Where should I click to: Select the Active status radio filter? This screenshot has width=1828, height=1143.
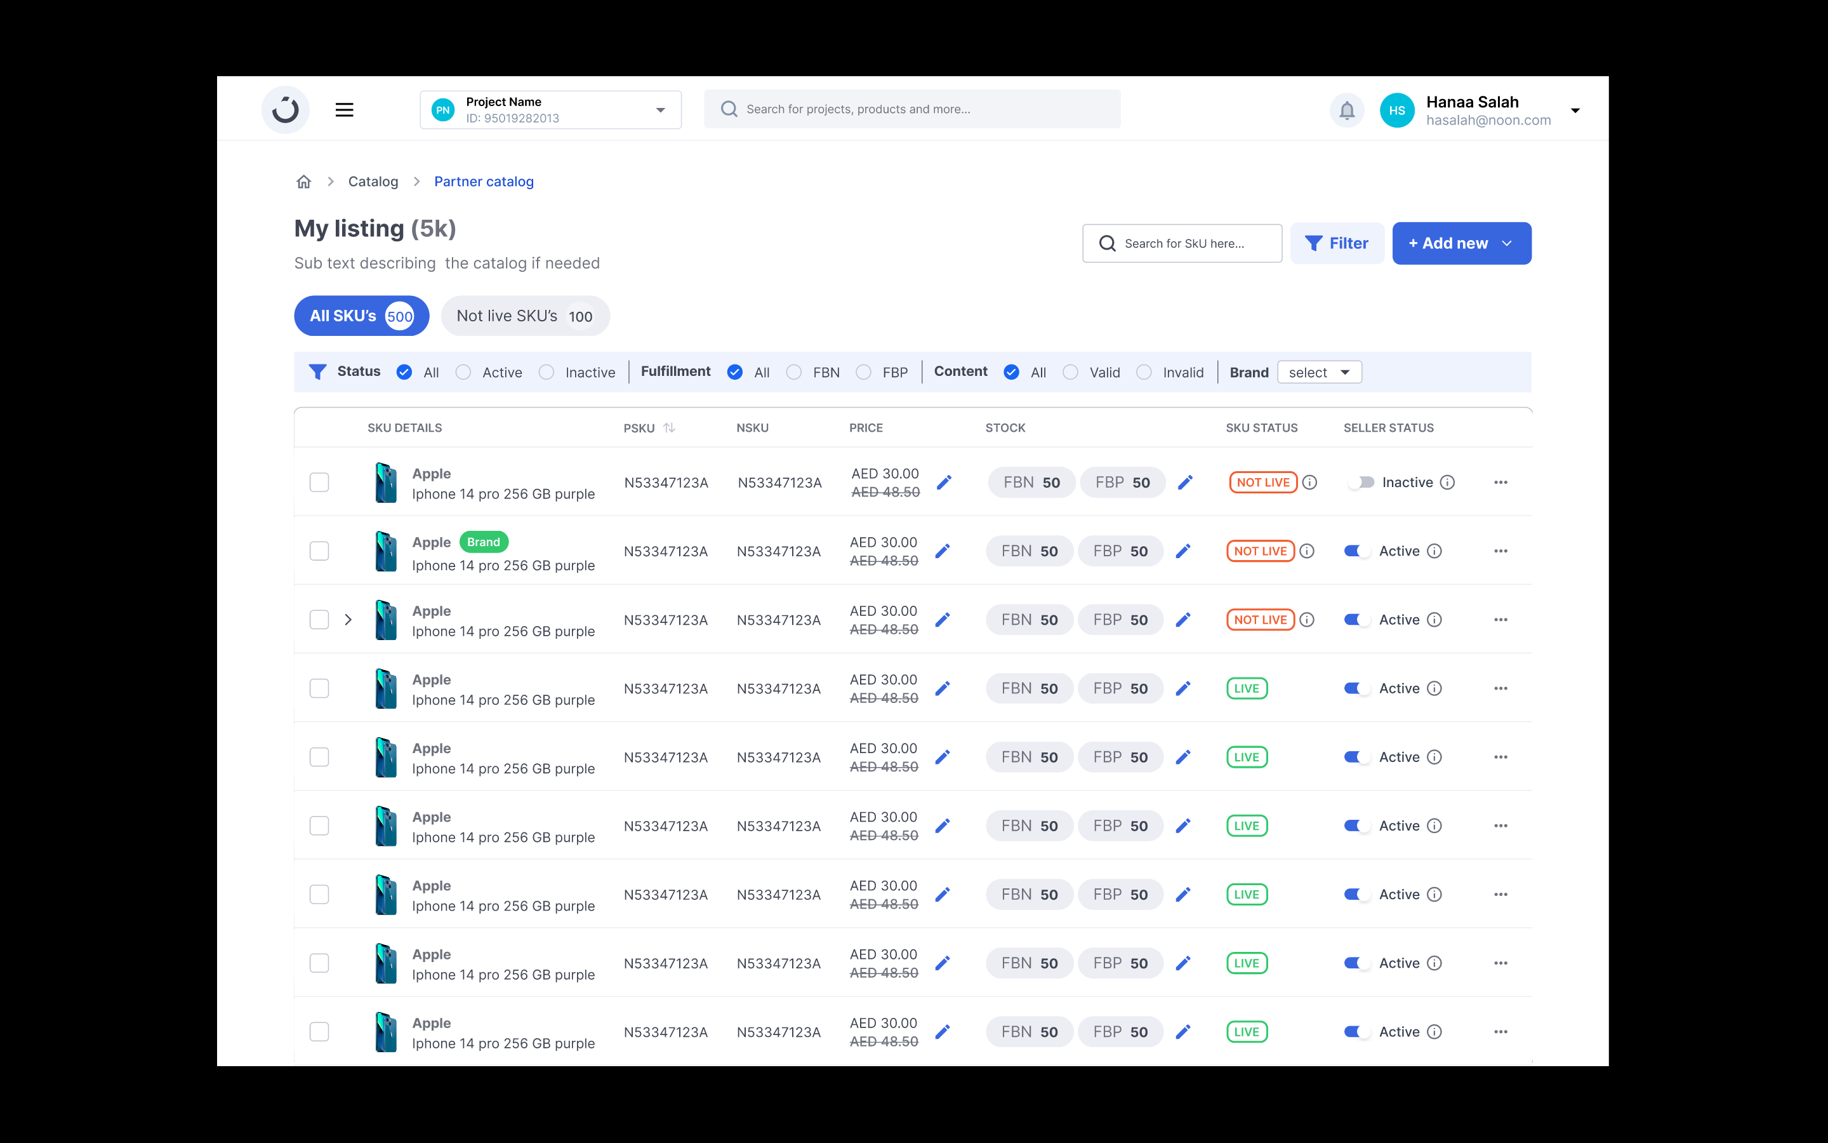click(x=463, y=372)
